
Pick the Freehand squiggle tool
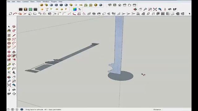click(14, 39)
